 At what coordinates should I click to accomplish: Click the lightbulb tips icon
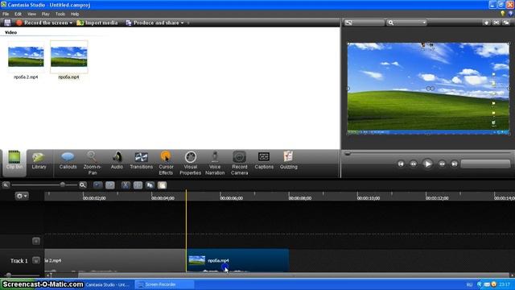502,14
